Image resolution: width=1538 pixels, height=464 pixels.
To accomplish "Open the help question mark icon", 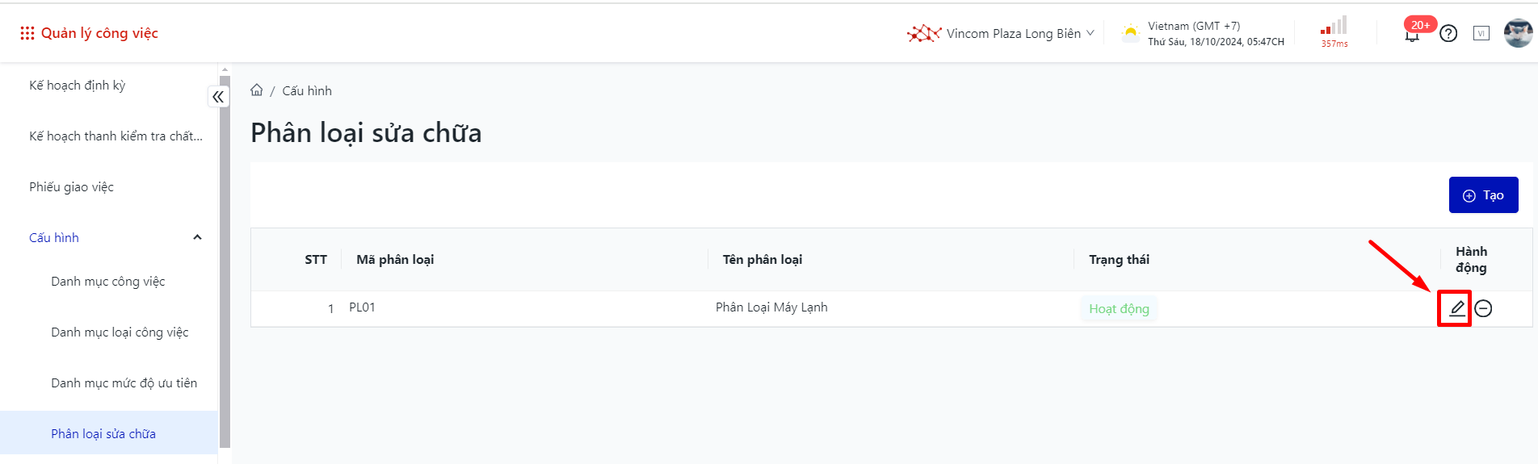I will click(x=1448, y=34).
